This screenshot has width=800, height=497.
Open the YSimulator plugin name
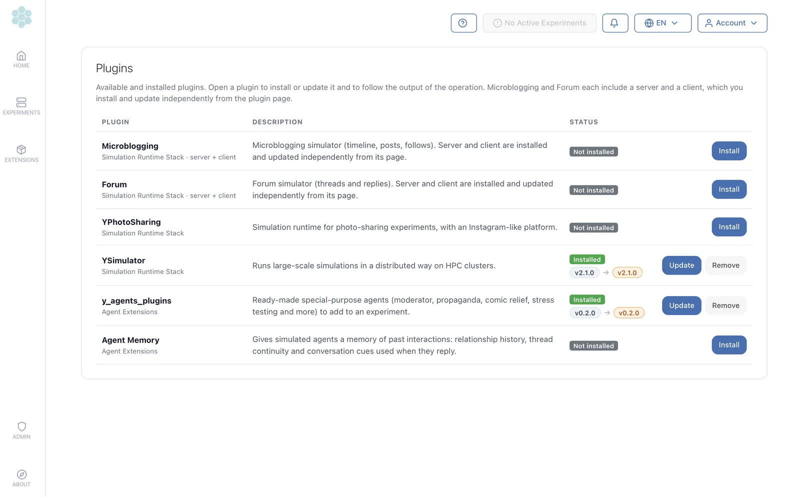click(x=123, y=260)
